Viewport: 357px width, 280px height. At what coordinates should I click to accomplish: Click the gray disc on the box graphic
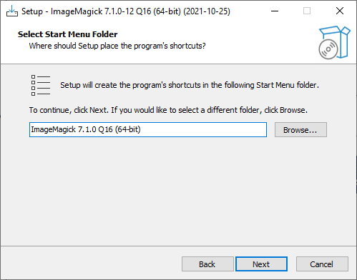pos(328,49)
